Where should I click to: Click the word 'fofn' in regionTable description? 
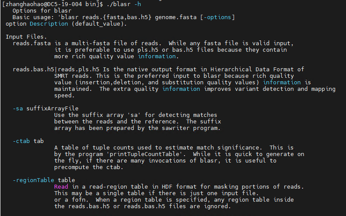[78, 199]
